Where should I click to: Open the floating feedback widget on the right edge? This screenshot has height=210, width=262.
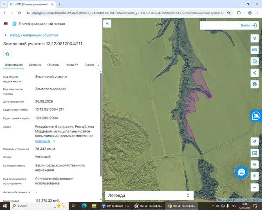pyautogui.click(x=256, y=116)
